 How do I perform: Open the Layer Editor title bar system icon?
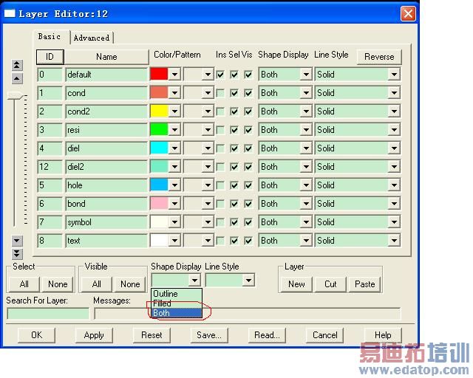(10, 13)
